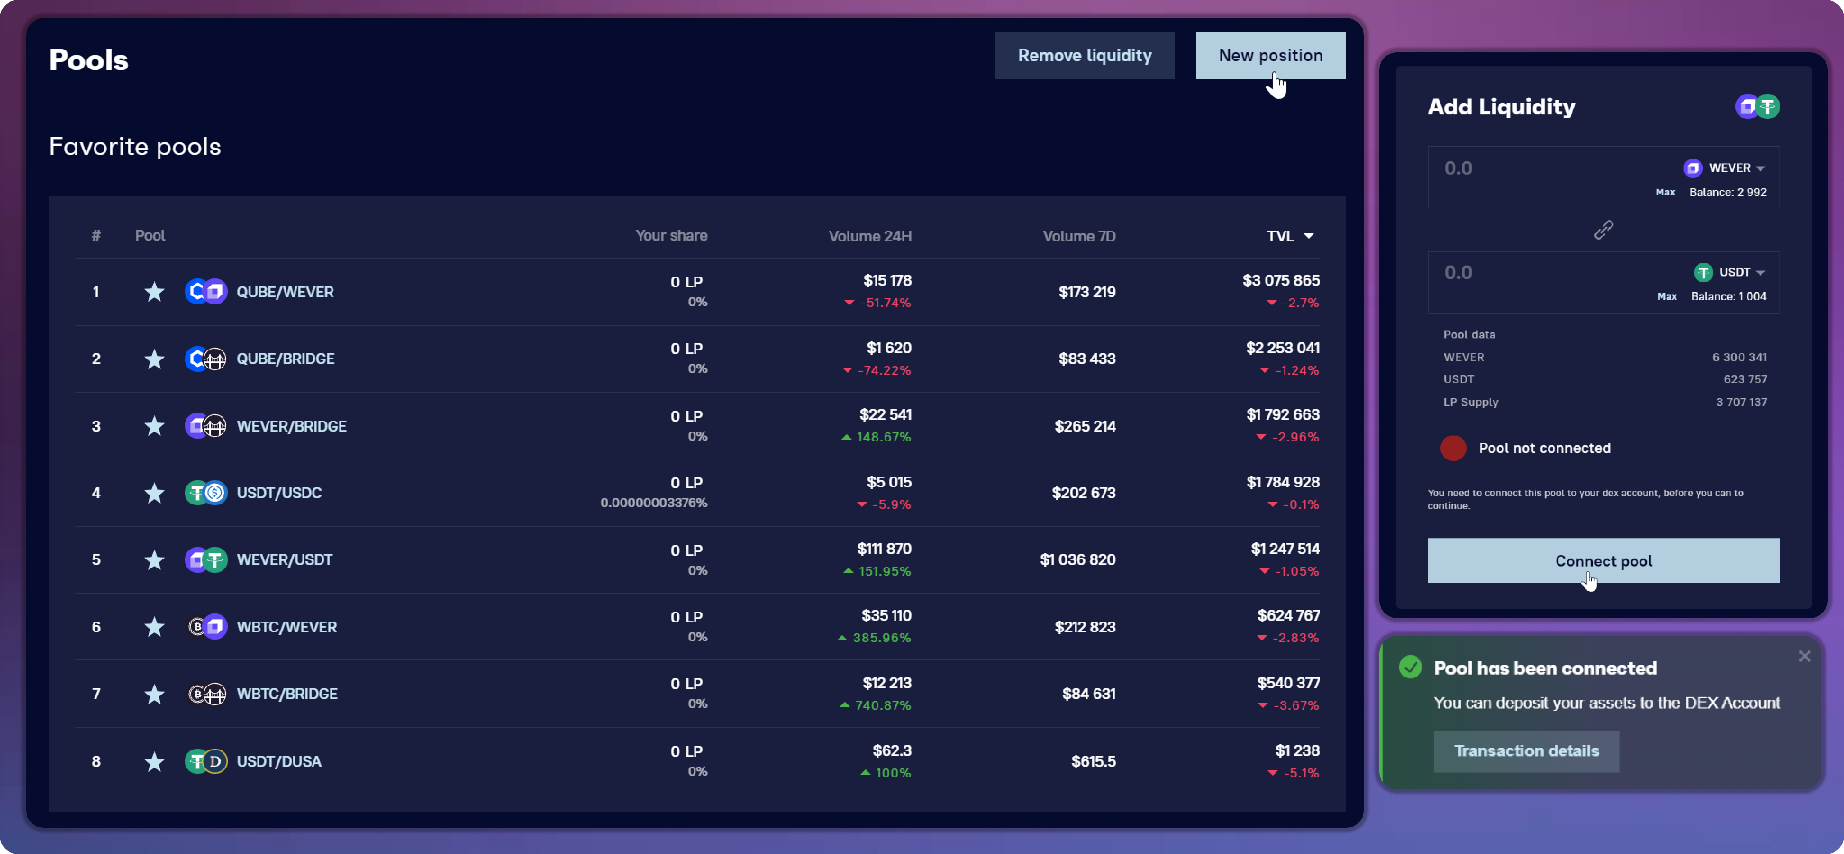Click the WEVER/USDT icon in Add Liquidity header
This screenshot has width=1844, height=854.
[1758, 107]
